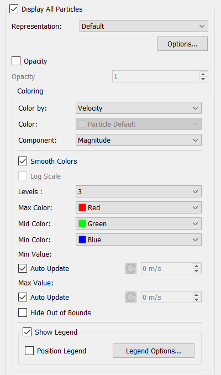The image size is (221, 375).
Task: Click the Min Value refresh icon
Action: point(131,268)
